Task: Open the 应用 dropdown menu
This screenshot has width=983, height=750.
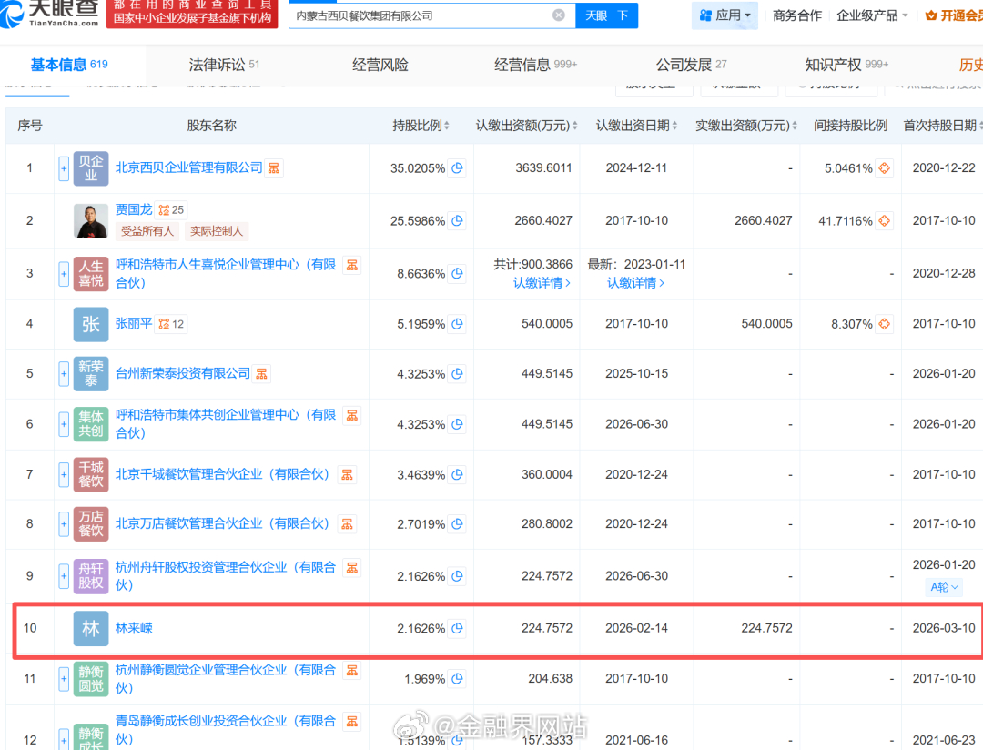Action: pyautogui.click(x=725, y=15)
